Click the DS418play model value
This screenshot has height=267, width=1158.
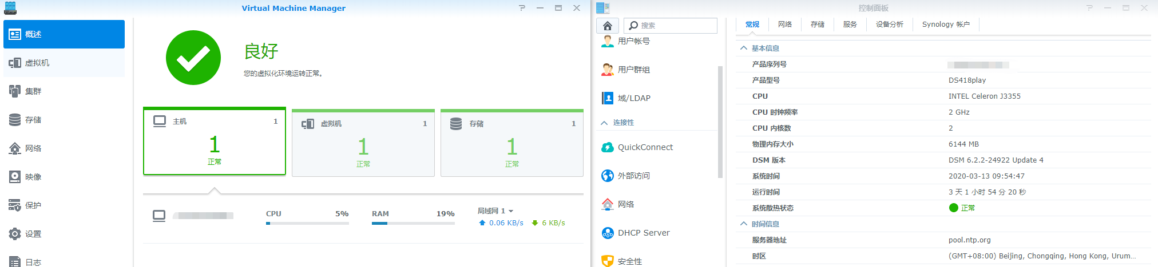coord(967,80)
